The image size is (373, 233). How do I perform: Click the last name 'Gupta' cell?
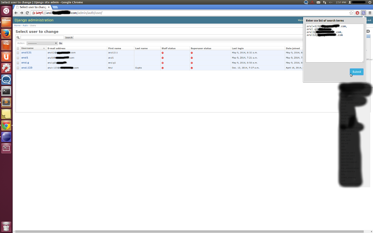tap(138, 68)
